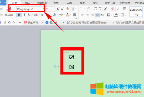Close the 我的WPS document tab
Viewport: 144px width, 97px height.
point(42,22)
